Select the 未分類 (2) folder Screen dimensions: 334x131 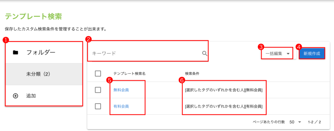click(38, 74)
